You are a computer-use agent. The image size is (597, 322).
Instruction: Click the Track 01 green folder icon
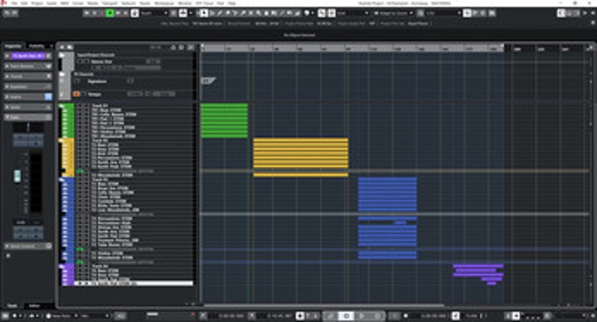61,106
